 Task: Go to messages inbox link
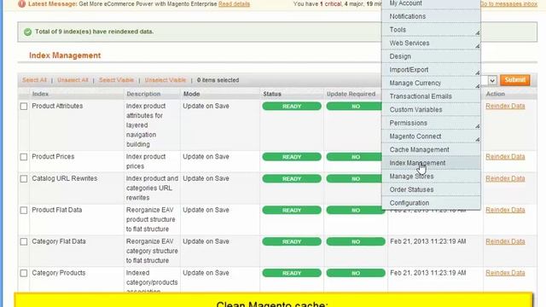tap(508, 3)
